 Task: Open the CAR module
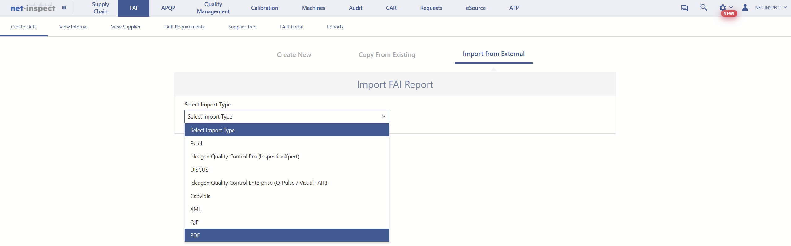pyautogui.click(x=391, y=8)
